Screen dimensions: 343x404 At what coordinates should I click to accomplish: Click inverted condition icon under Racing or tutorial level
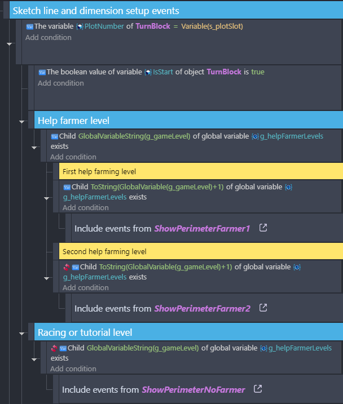click(x=54, y=348)
